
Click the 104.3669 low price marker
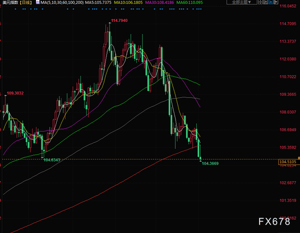[x=210, y=163]
